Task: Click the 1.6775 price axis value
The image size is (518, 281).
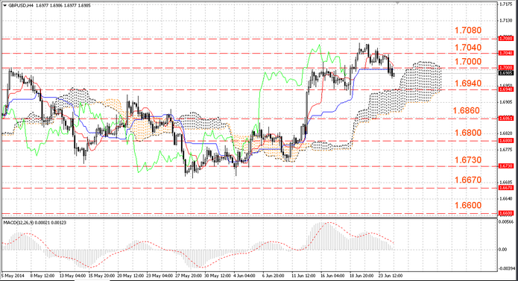Action: (x=506, y=150)
